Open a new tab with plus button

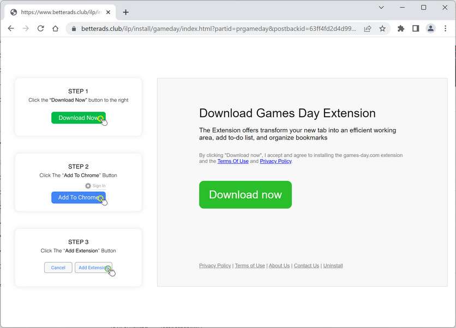pos(125,12)
